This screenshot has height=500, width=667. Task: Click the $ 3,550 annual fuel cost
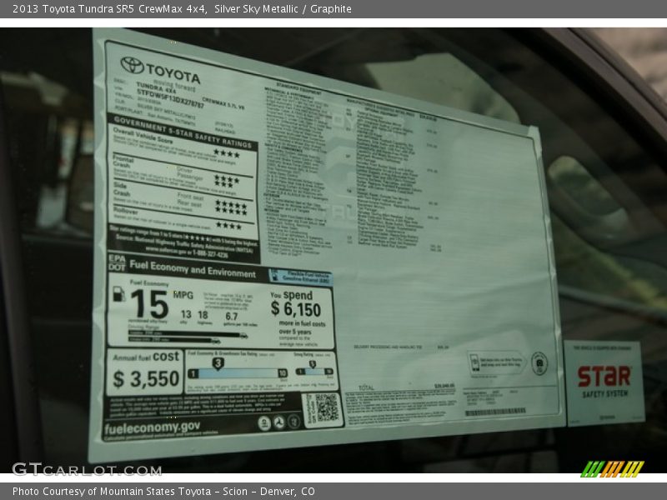click(146, 379)
